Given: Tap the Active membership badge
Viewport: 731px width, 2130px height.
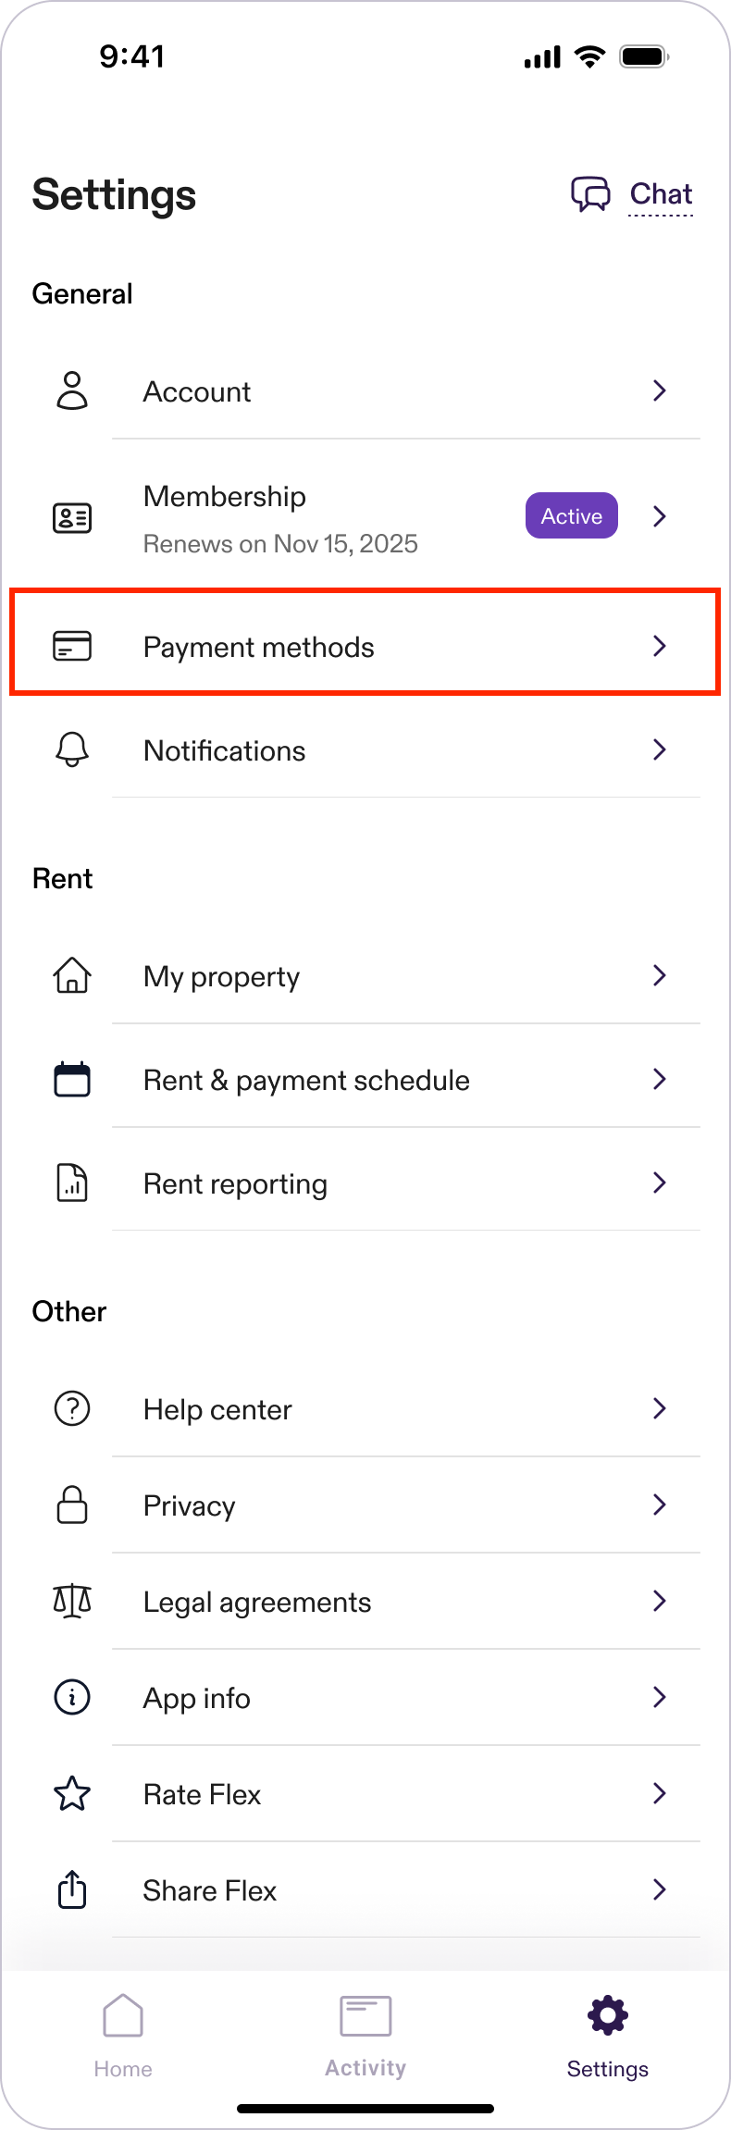Looking at the screenshot, I should pyautogui.click(x=571, y=515).
